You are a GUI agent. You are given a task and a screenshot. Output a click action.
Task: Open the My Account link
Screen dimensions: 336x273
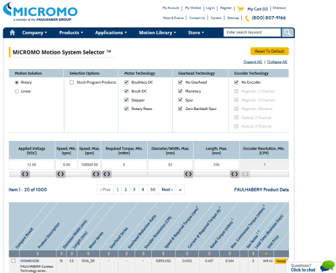click(171, 8)
